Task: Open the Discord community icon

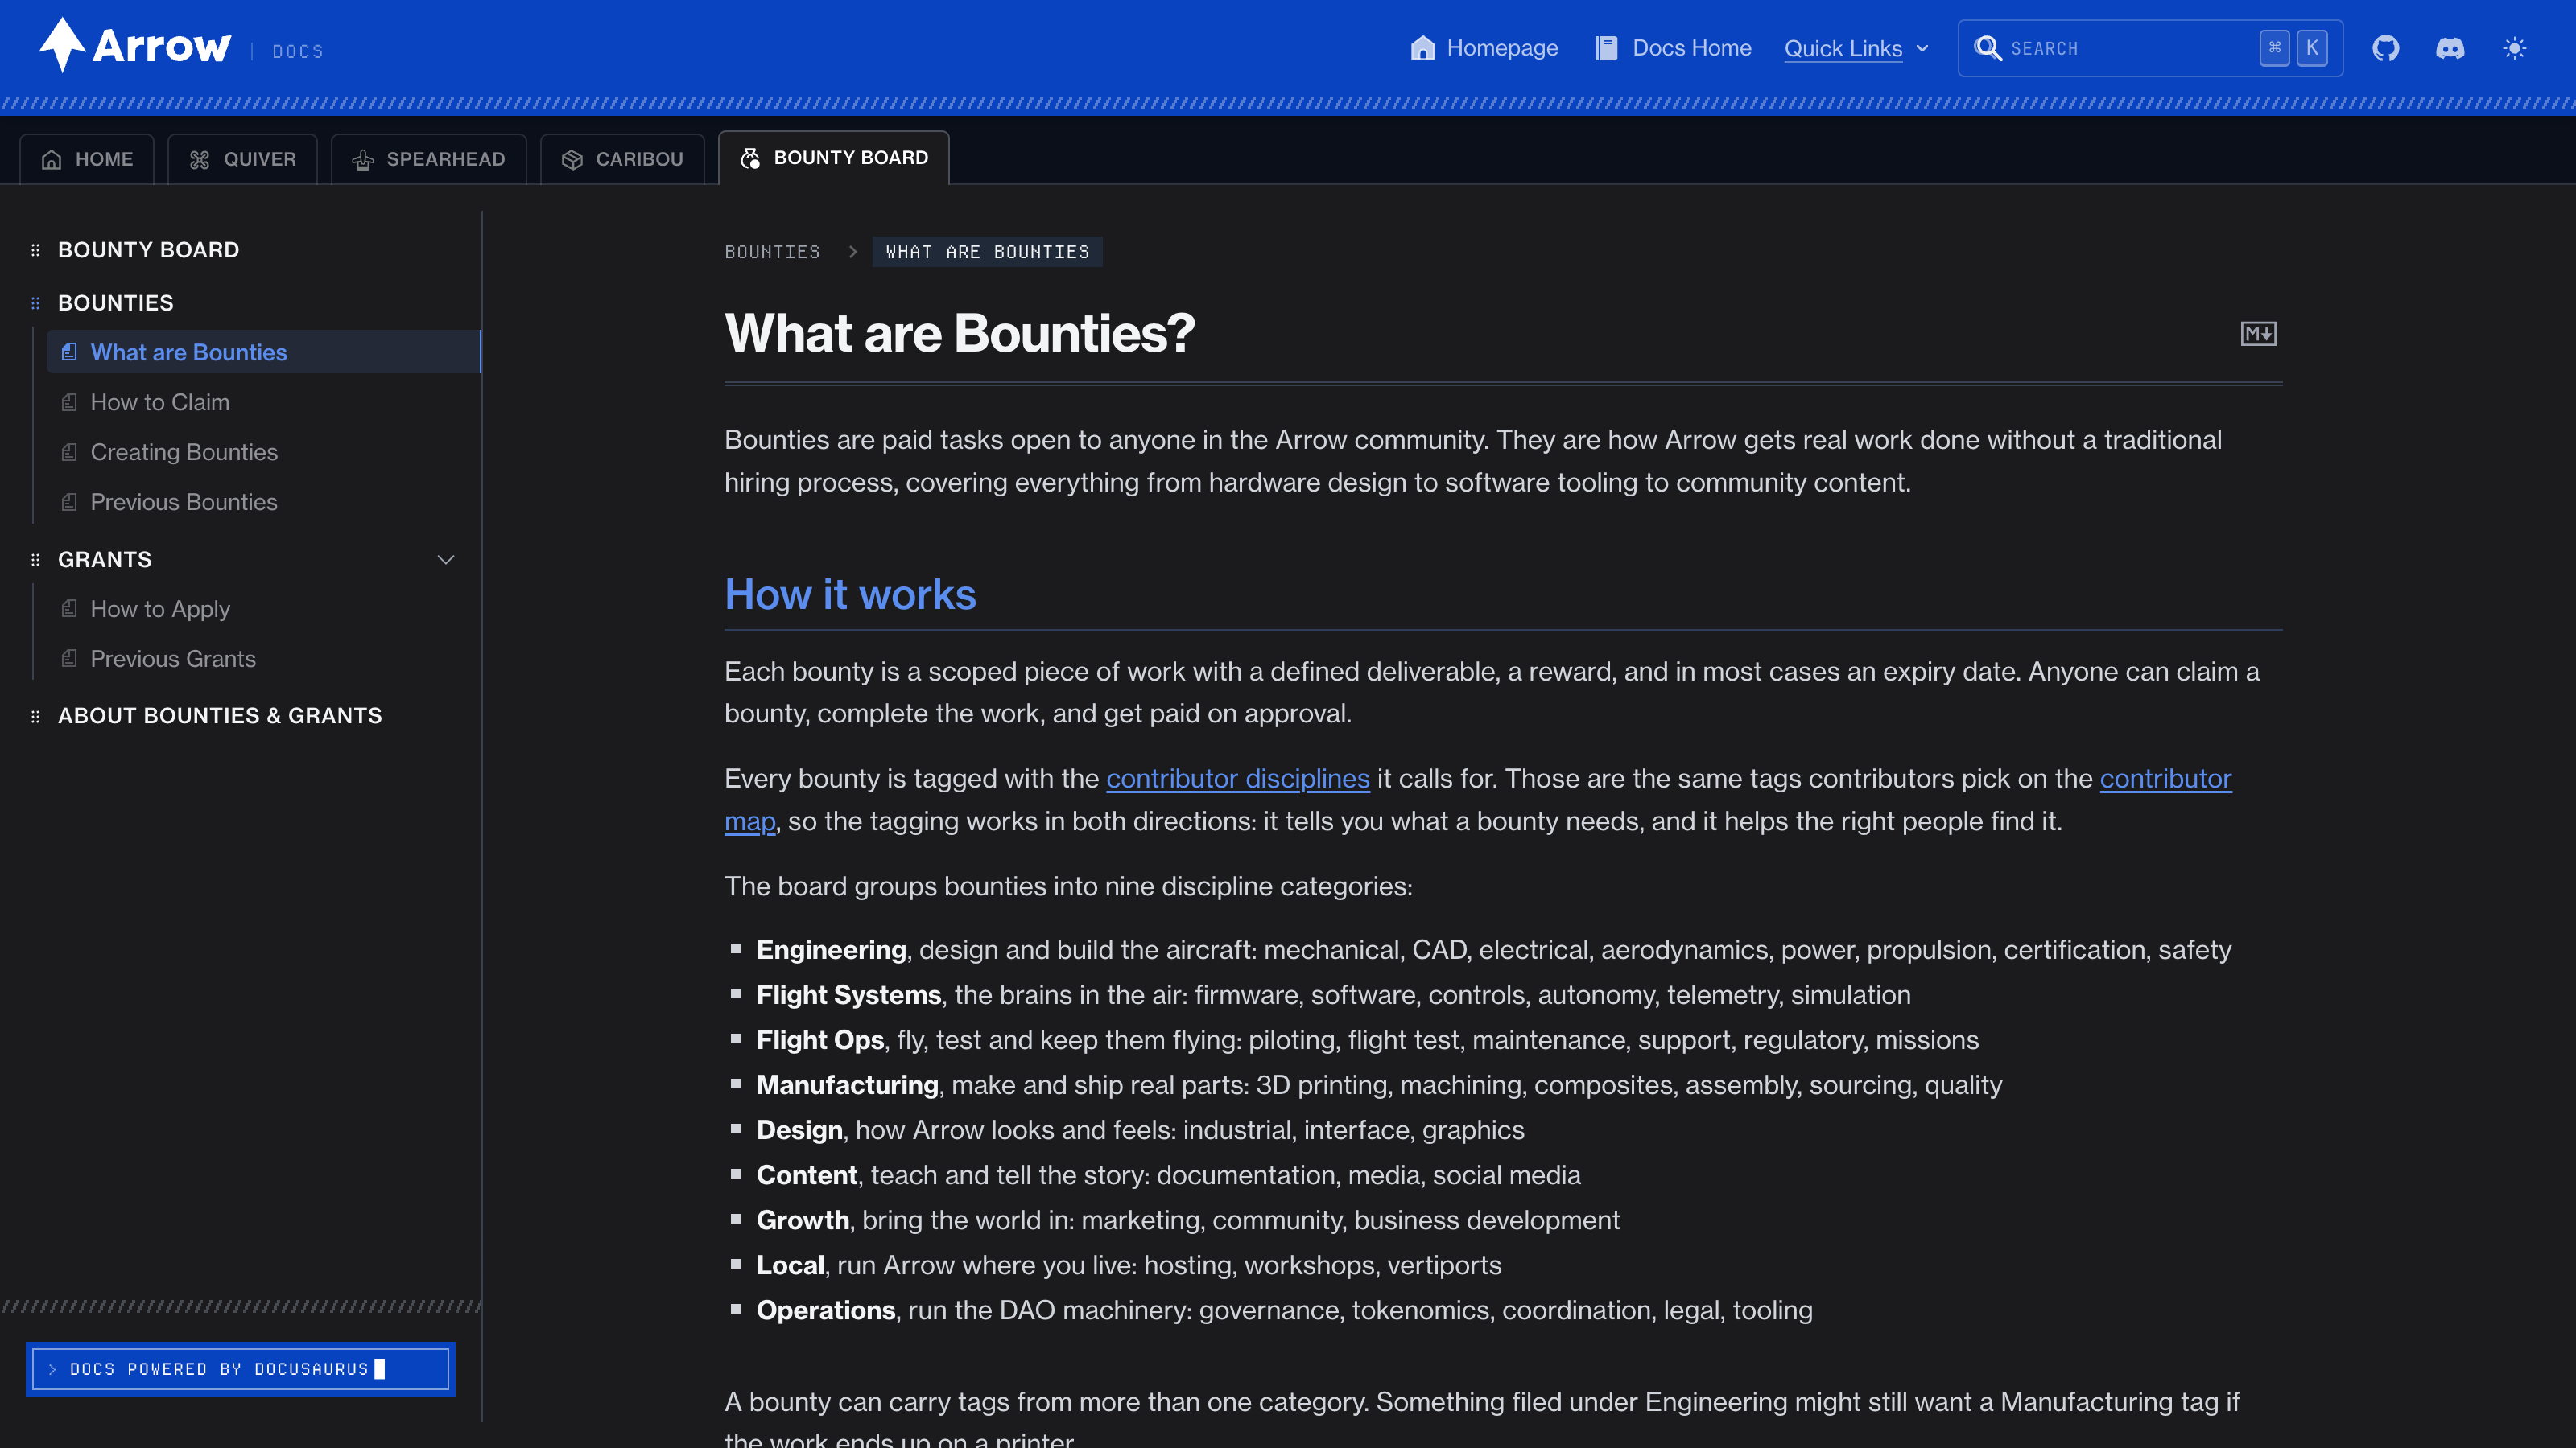Action: pos(2450,48)
